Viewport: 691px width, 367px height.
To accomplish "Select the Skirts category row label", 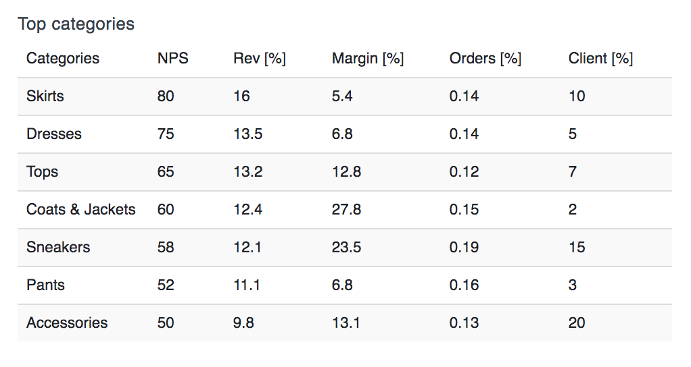I will tap(45, 96).
